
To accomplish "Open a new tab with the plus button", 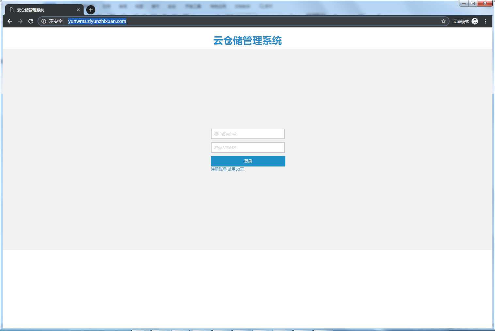I will tap(91, 10).
